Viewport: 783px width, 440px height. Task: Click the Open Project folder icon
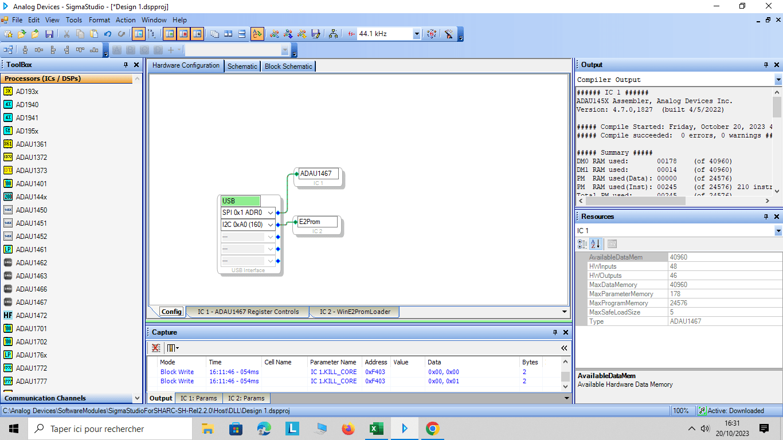[x=22, y=34]
